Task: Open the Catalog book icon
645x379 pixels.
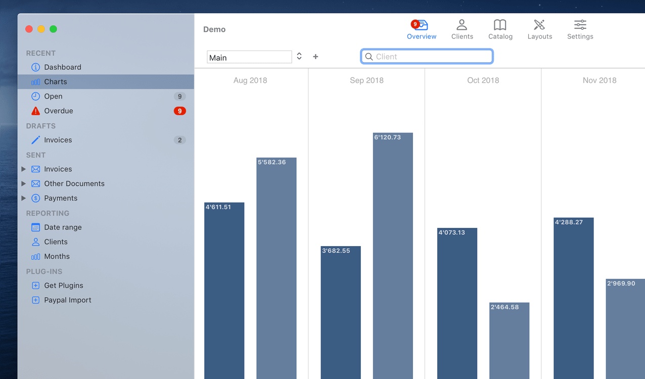Action: 500,25
